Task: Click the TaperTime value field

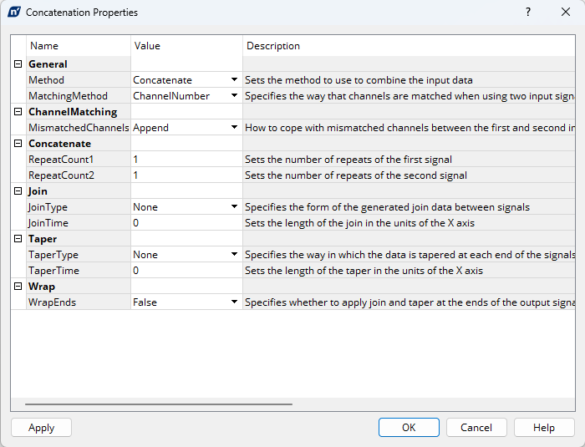Action: [186, 271]
